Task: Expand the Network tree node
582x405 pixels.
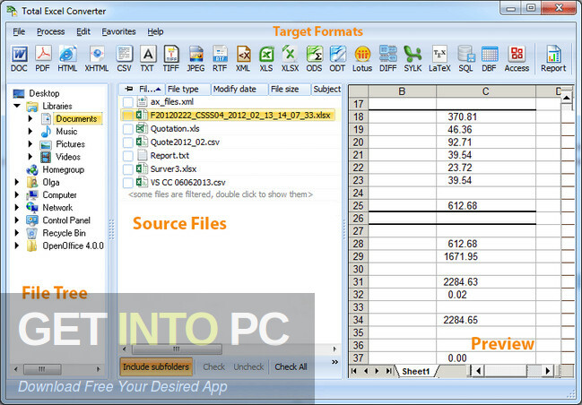Action: coord(17,207)
